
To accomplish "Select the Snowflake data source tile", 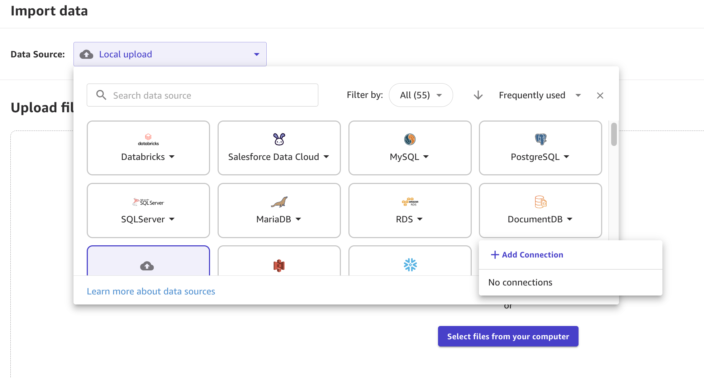I will 410,261.
